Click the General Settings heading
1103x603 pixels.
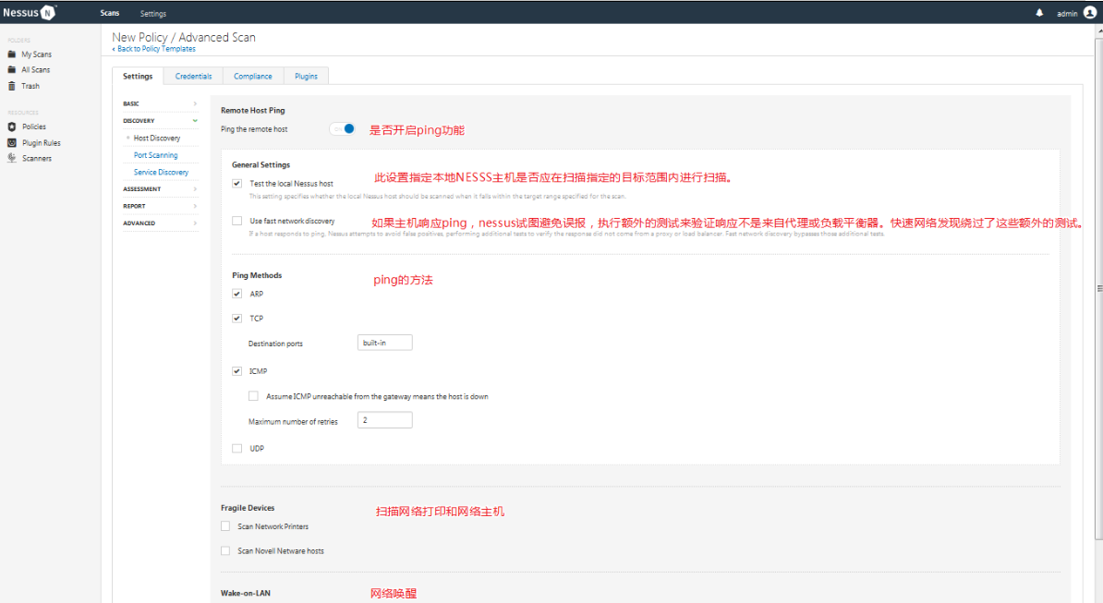261,164
